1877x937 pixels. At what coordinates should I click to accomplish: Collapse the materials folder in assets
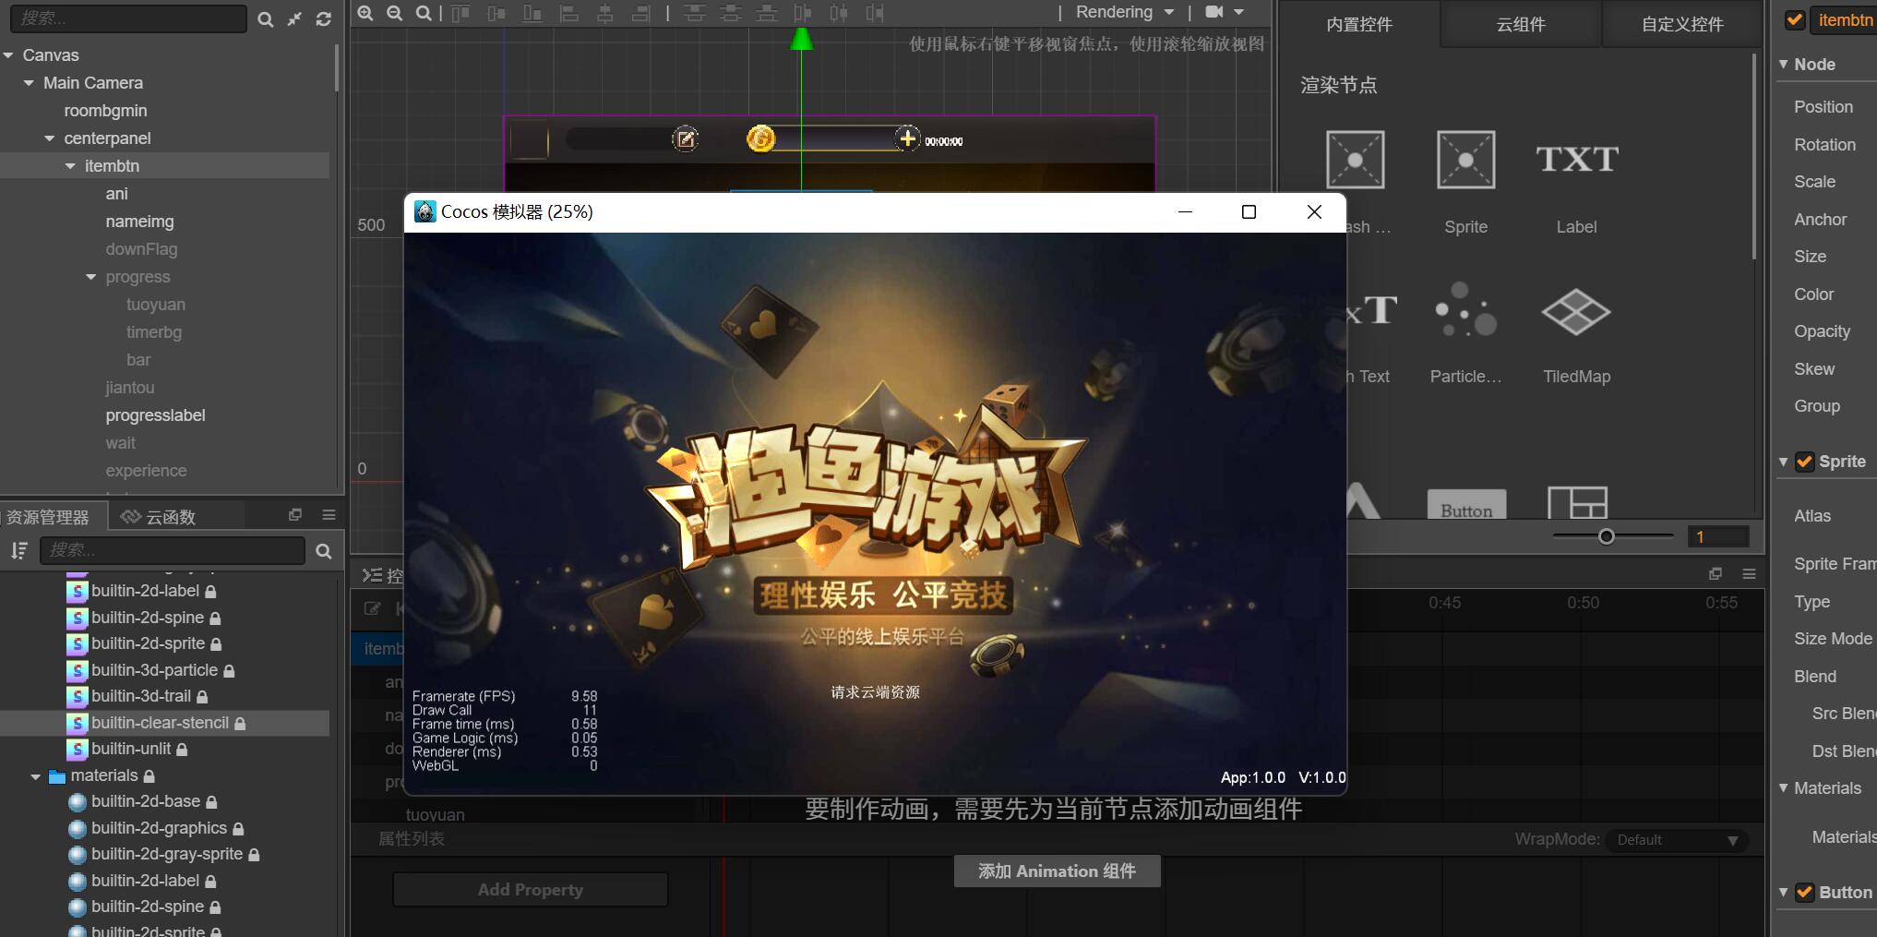[35, 776]
